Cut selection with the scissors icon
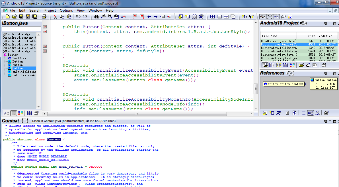 point(55,17)
